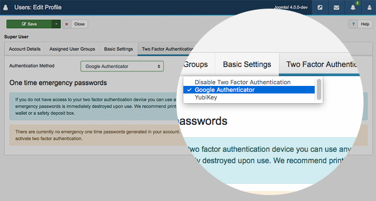376x201 pixels.
Task: Click the Authentication Method label
Action: [31, 65]
